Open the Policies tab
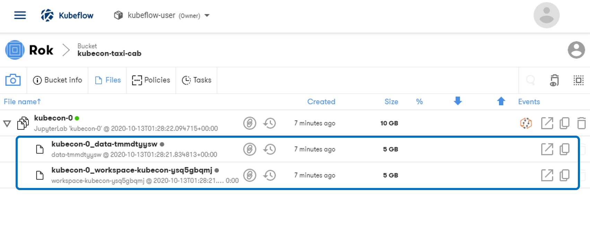The image size is (590, 248). click(151, 80)
